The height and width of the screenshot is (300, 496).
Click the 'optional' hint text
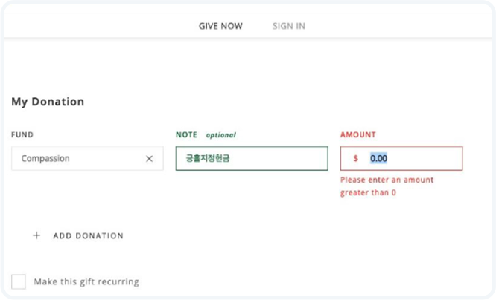coord(221,135)
